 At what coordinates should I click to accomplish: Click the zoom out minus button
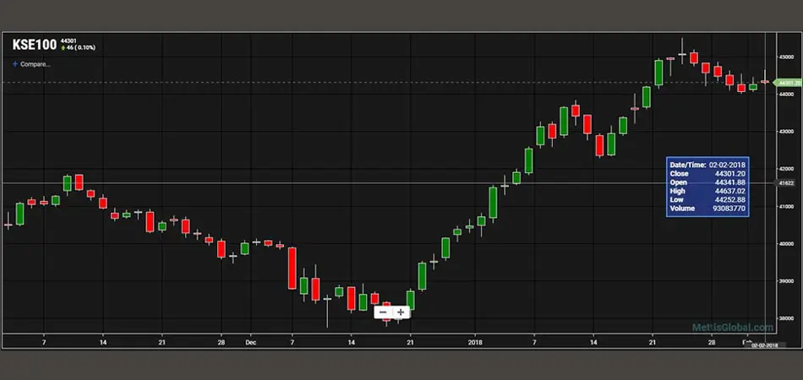tap(383, 312)
